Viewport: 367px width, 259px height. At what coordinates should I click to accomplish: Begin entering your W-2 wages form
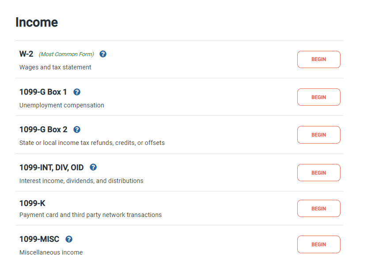[318, 59]
